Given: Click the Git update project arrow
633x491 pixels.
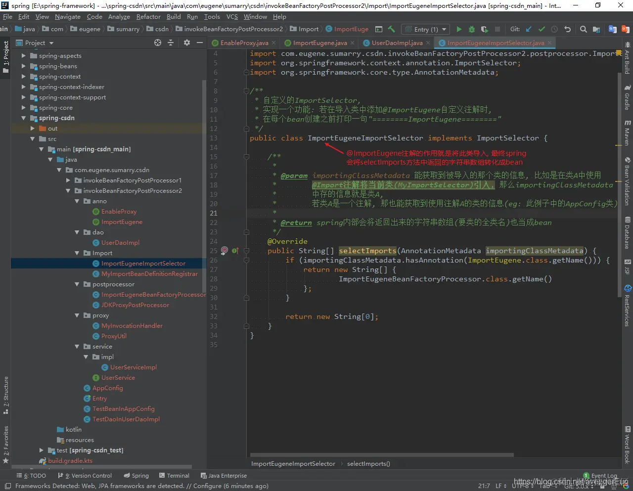Looking at the screenshot, I should [x=529, y=29].
